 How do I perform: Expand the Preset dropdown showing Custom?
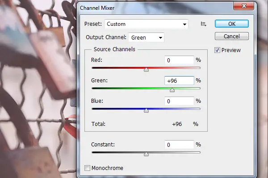tap(147, 24)
